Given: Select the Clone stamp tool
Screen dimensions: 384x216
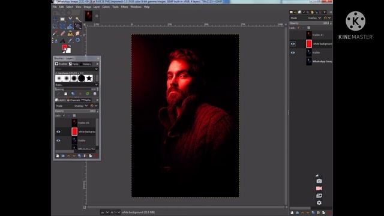Looking at the screenshot, I should [x=70, y=34].
